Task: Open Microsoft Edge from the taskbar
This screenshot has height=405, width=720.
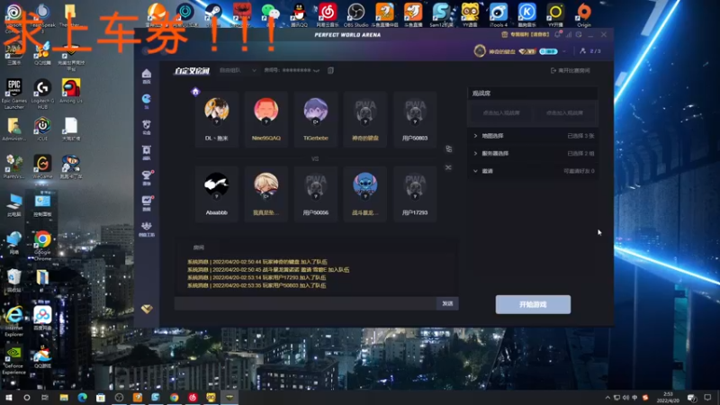Action: tap(82, 397)
